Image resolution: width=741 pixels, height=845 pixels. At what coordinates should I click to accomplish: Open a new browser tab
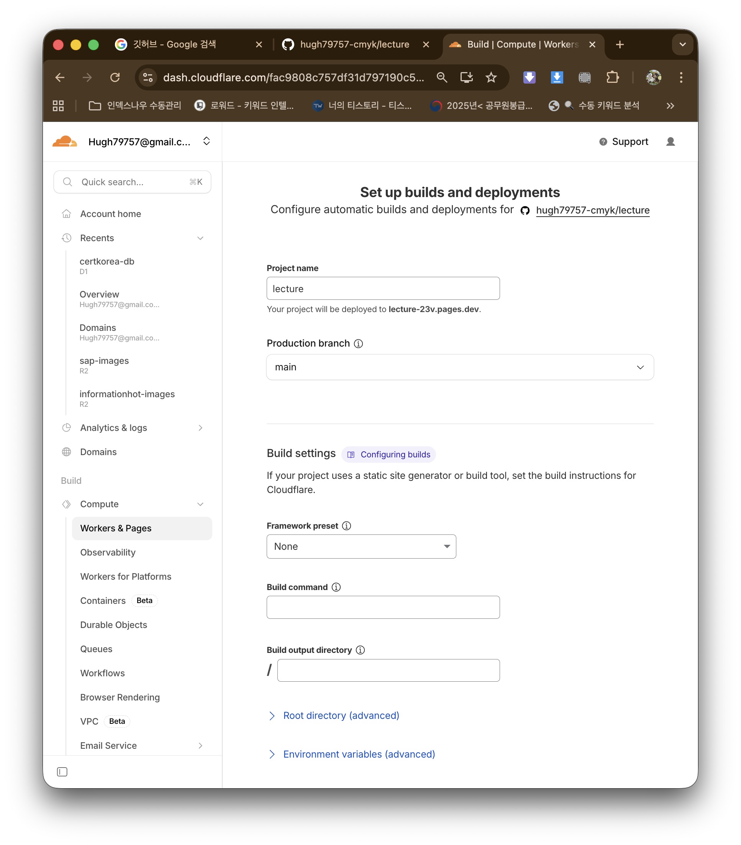619,44
